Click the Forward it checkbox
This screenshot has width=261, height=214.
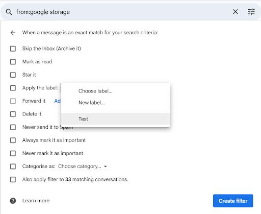(x=13, y=101)
